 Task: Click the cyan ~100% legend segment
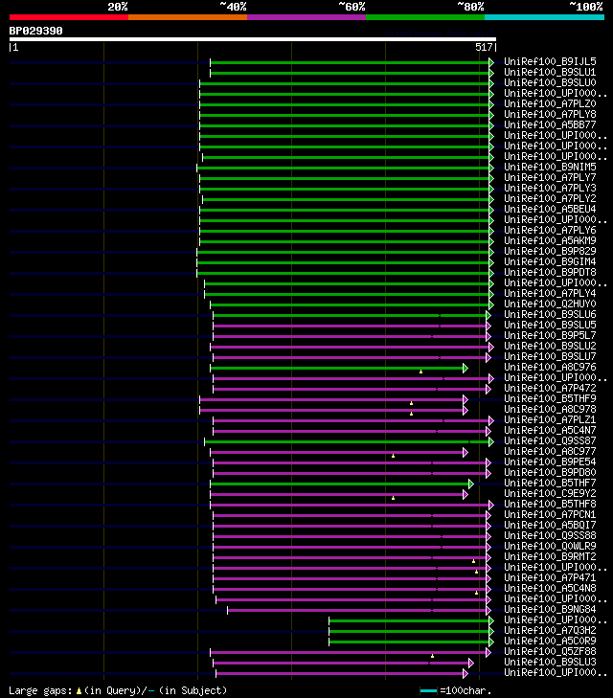pos(544,17)
